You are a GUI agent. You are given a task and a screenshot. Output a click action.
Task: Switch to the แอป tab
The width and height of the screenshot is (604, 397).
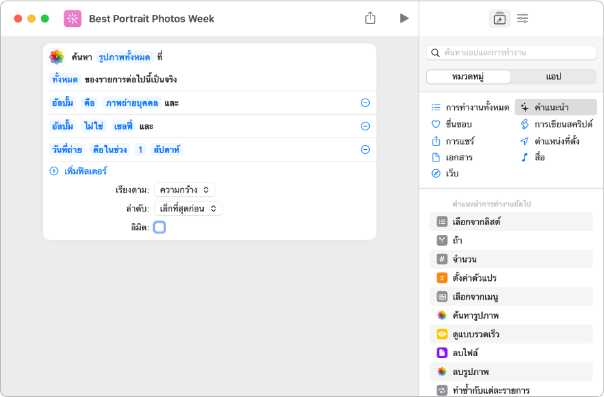[553, 77]
